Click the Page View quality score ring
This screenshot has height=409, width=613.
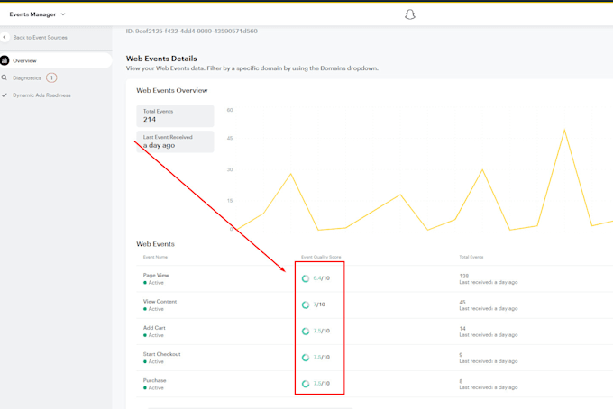click(x=306, y=278)
